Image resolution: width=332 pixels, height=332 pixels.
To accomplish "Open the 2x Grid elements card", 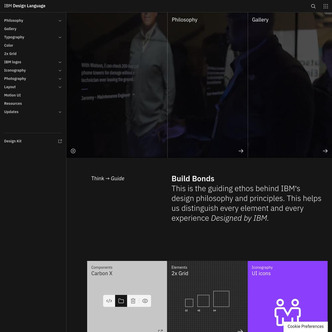I will point(207,296).
